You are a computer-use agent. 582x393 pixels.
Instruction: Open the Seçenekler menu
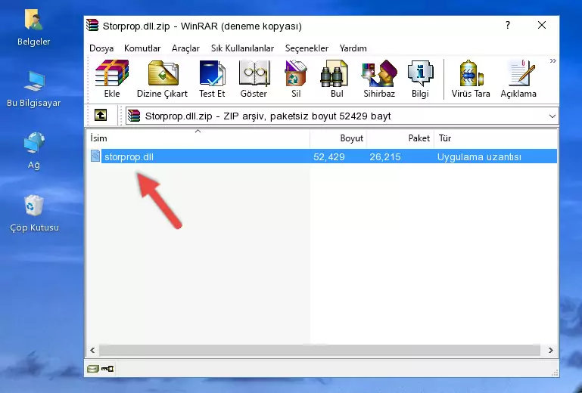pos(307,48)
